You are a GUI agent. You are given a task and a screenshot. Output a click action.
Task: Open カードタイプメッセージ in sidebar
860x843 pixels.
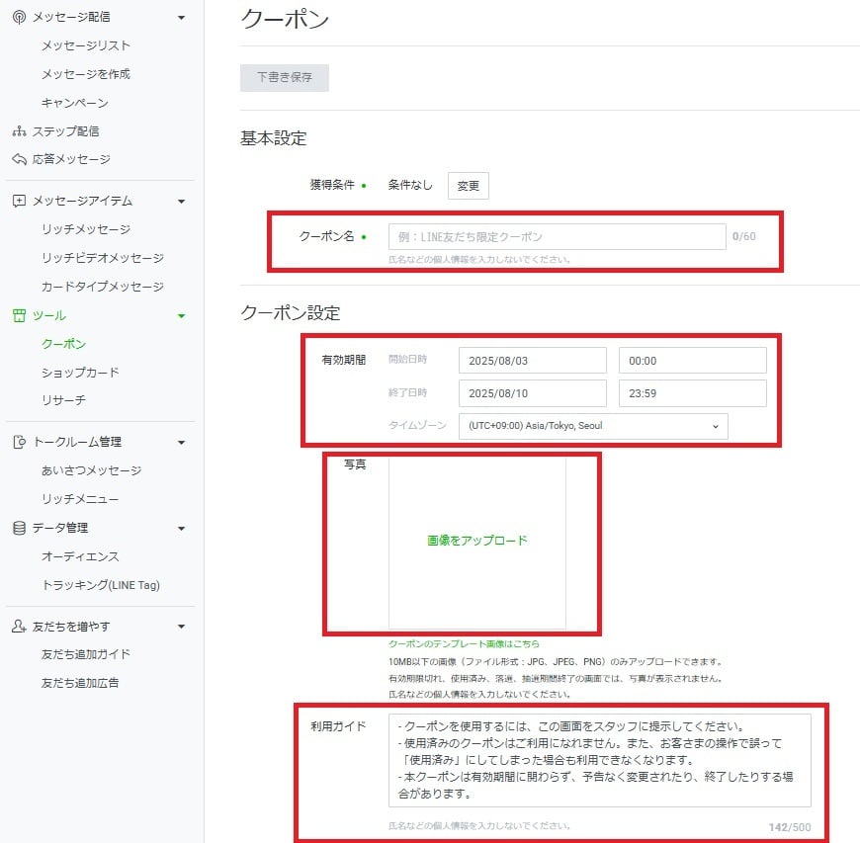pos(103,287)
